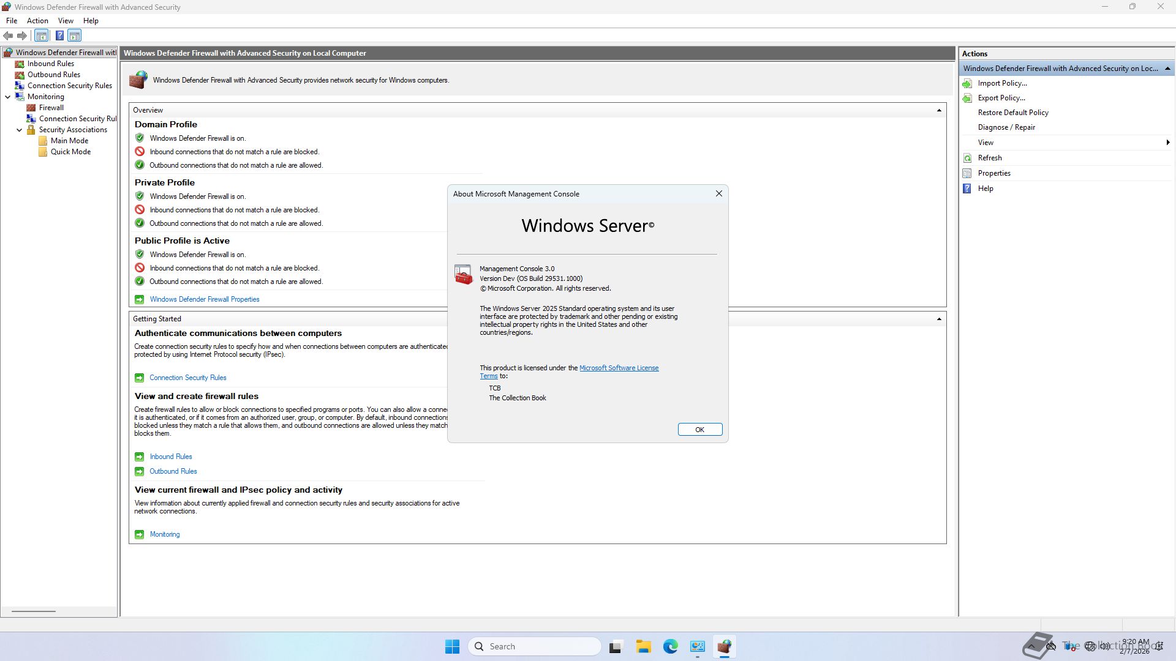Image resolution: width=1176 pixels, height=661 pixels.
Task: Launch Microsoft Edge from the taskbar
Action: [x=670, y=646]
